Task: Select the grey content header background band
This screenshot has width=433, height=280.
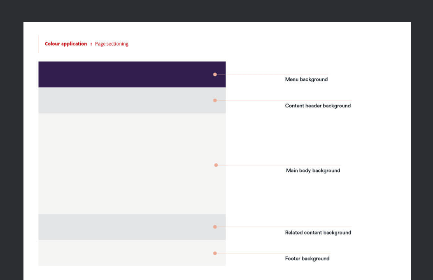Action: coord(123,100)
